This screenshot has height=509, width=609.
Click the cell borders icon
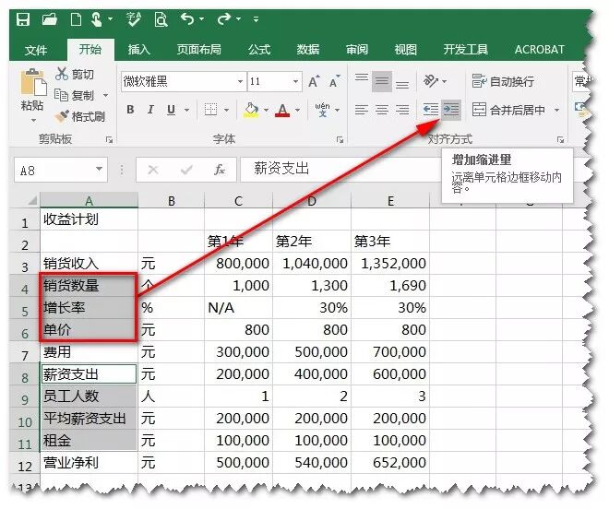click(210, 110)
